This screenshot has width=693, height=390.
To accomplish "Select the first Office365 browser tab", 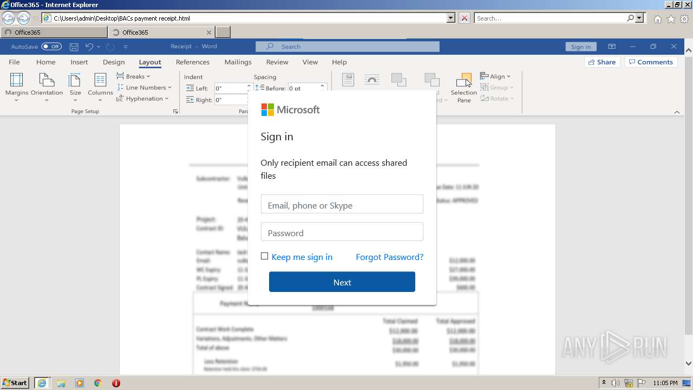I will pos(54,32).
